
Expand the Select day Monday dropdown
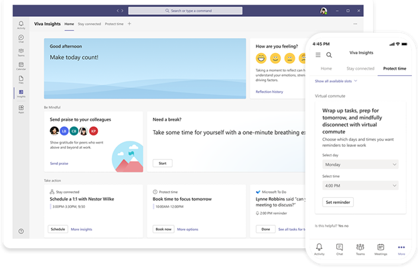[x=360, y=164]
